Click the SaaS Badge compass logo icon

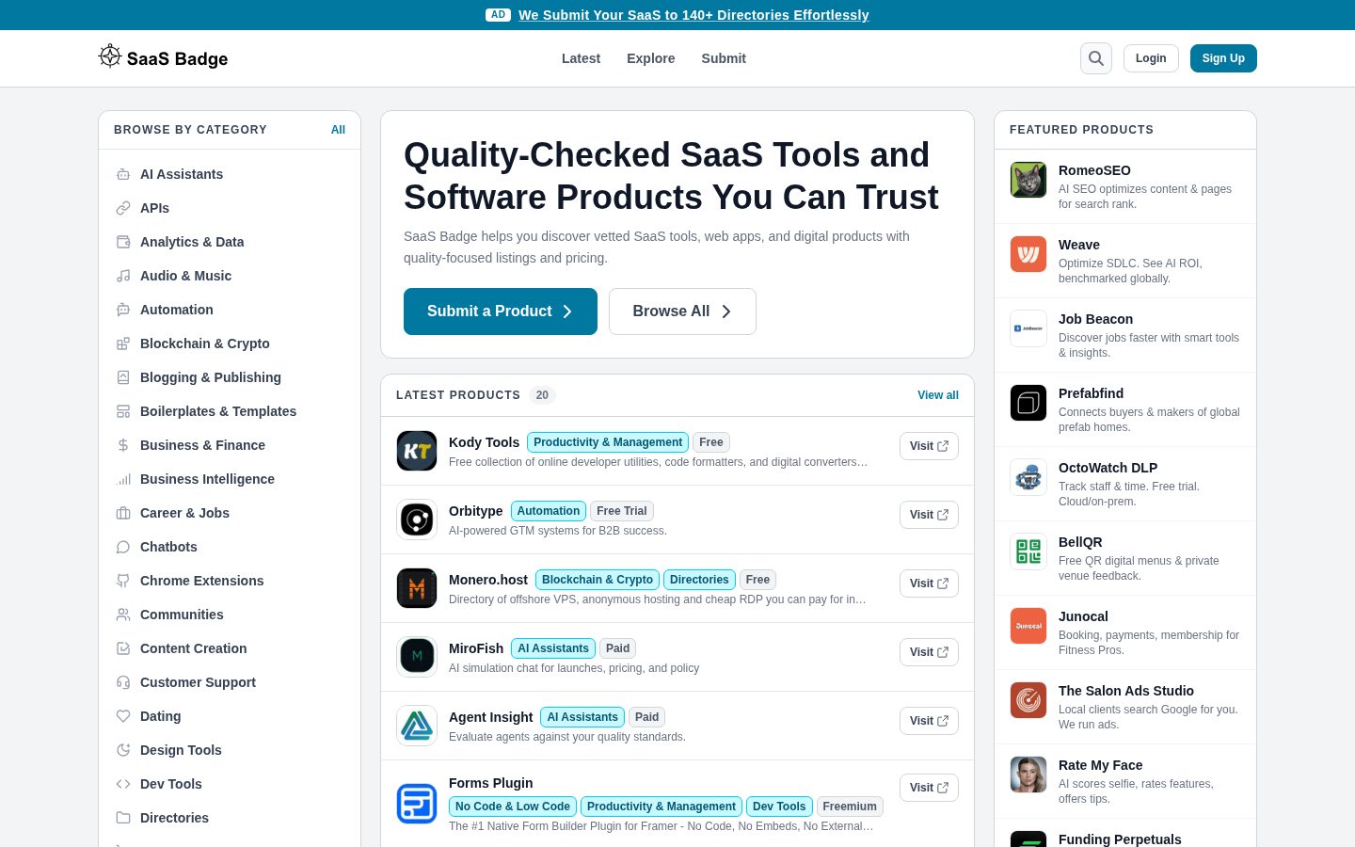point(110,56)
